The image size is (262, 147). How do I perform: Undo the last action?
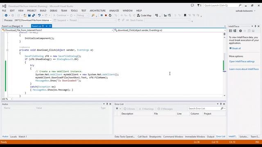click(x=39, y=16)
